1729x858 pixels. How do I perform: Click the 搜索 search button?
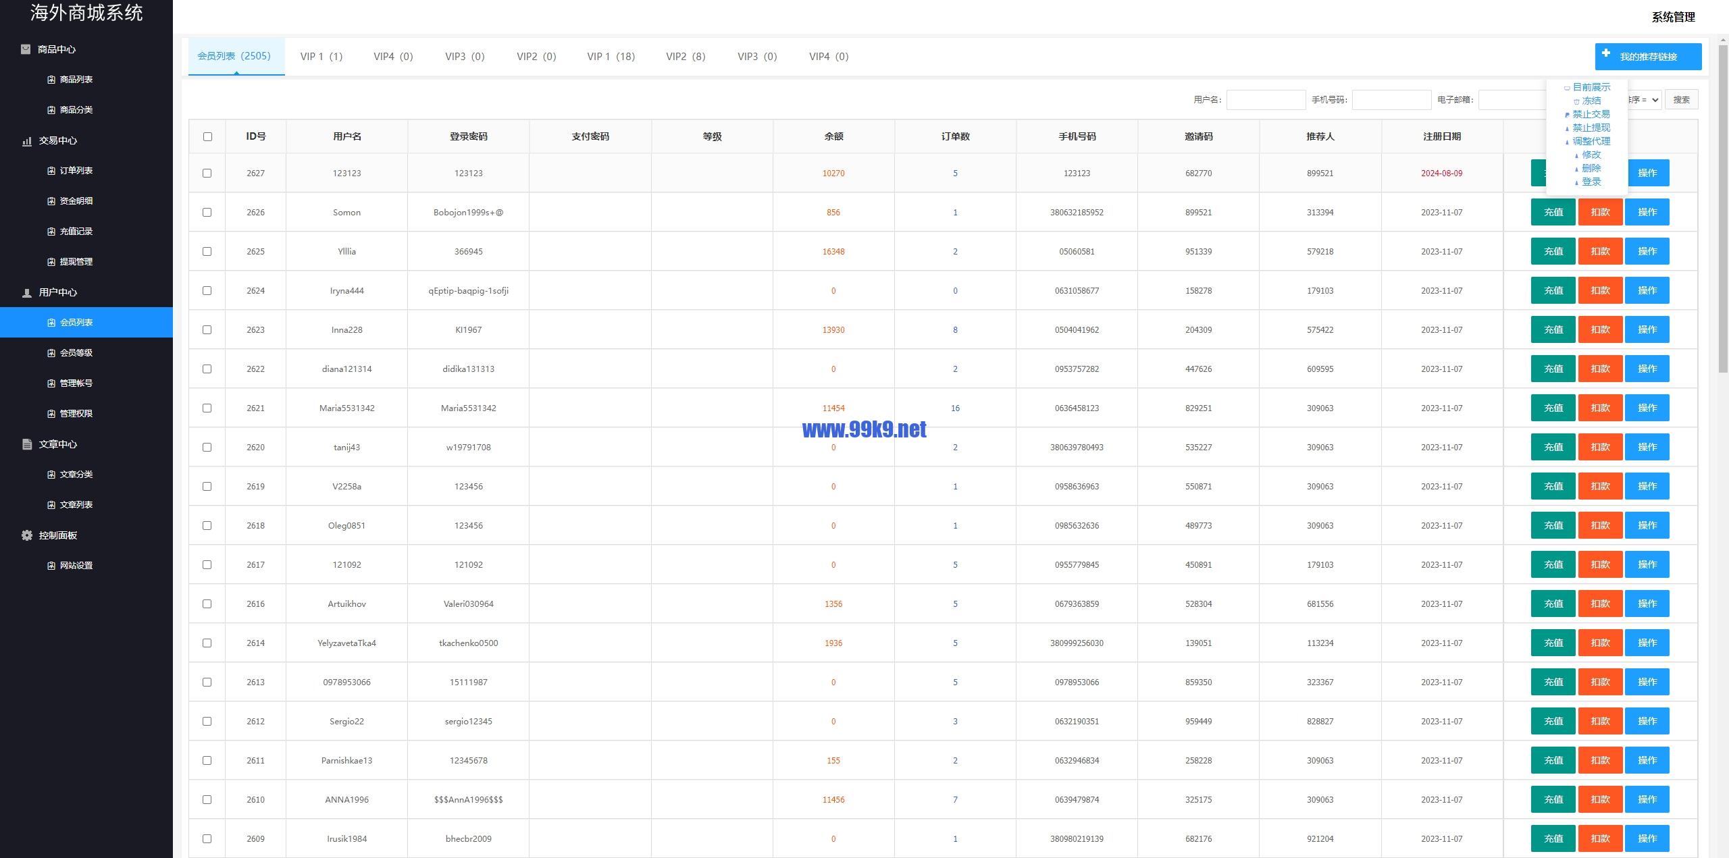[x=1681, y=100]
